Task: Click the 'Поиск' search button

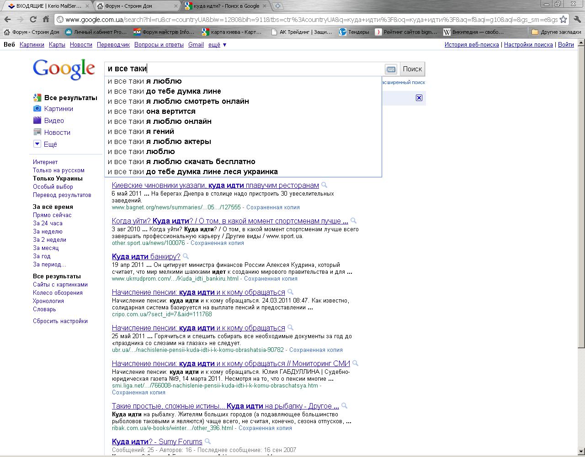Action: click(412, 69)
